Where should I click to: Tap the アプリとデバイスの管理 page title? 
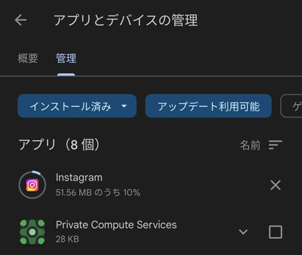(x=125, y=20)
